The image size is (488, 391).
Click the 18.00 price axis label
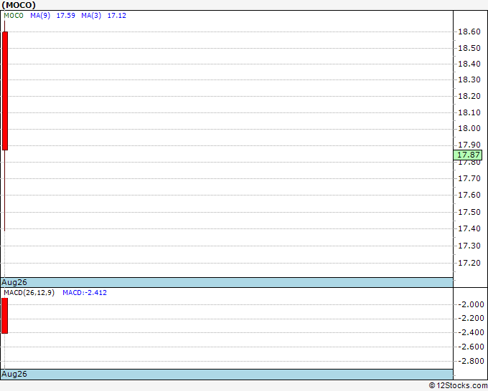click(469, 129)
